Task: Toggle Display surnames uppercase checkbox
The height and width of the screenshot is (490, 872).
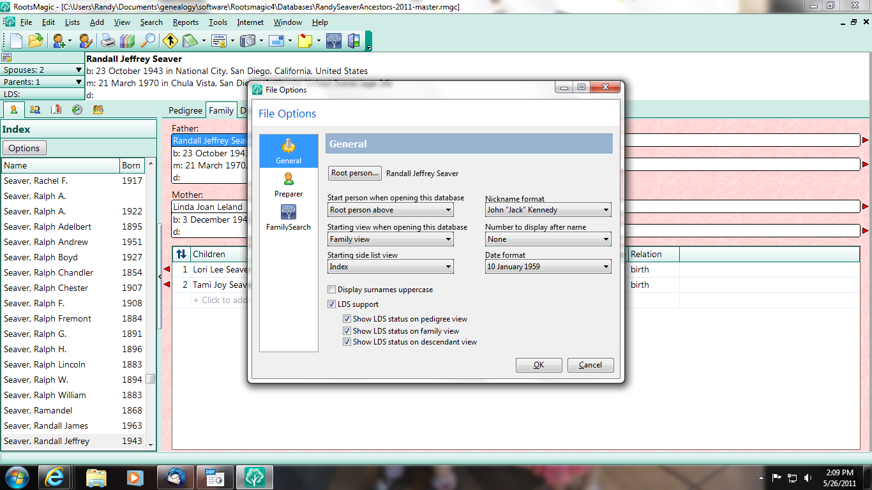Action: tap(332, 290)
